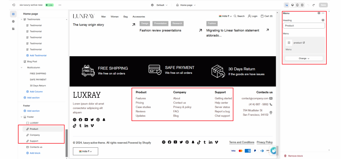Screen dimensions: 341x159
Task: Switch to mobile preview icon
Action: pyautogui.click(x=297, y=5)
